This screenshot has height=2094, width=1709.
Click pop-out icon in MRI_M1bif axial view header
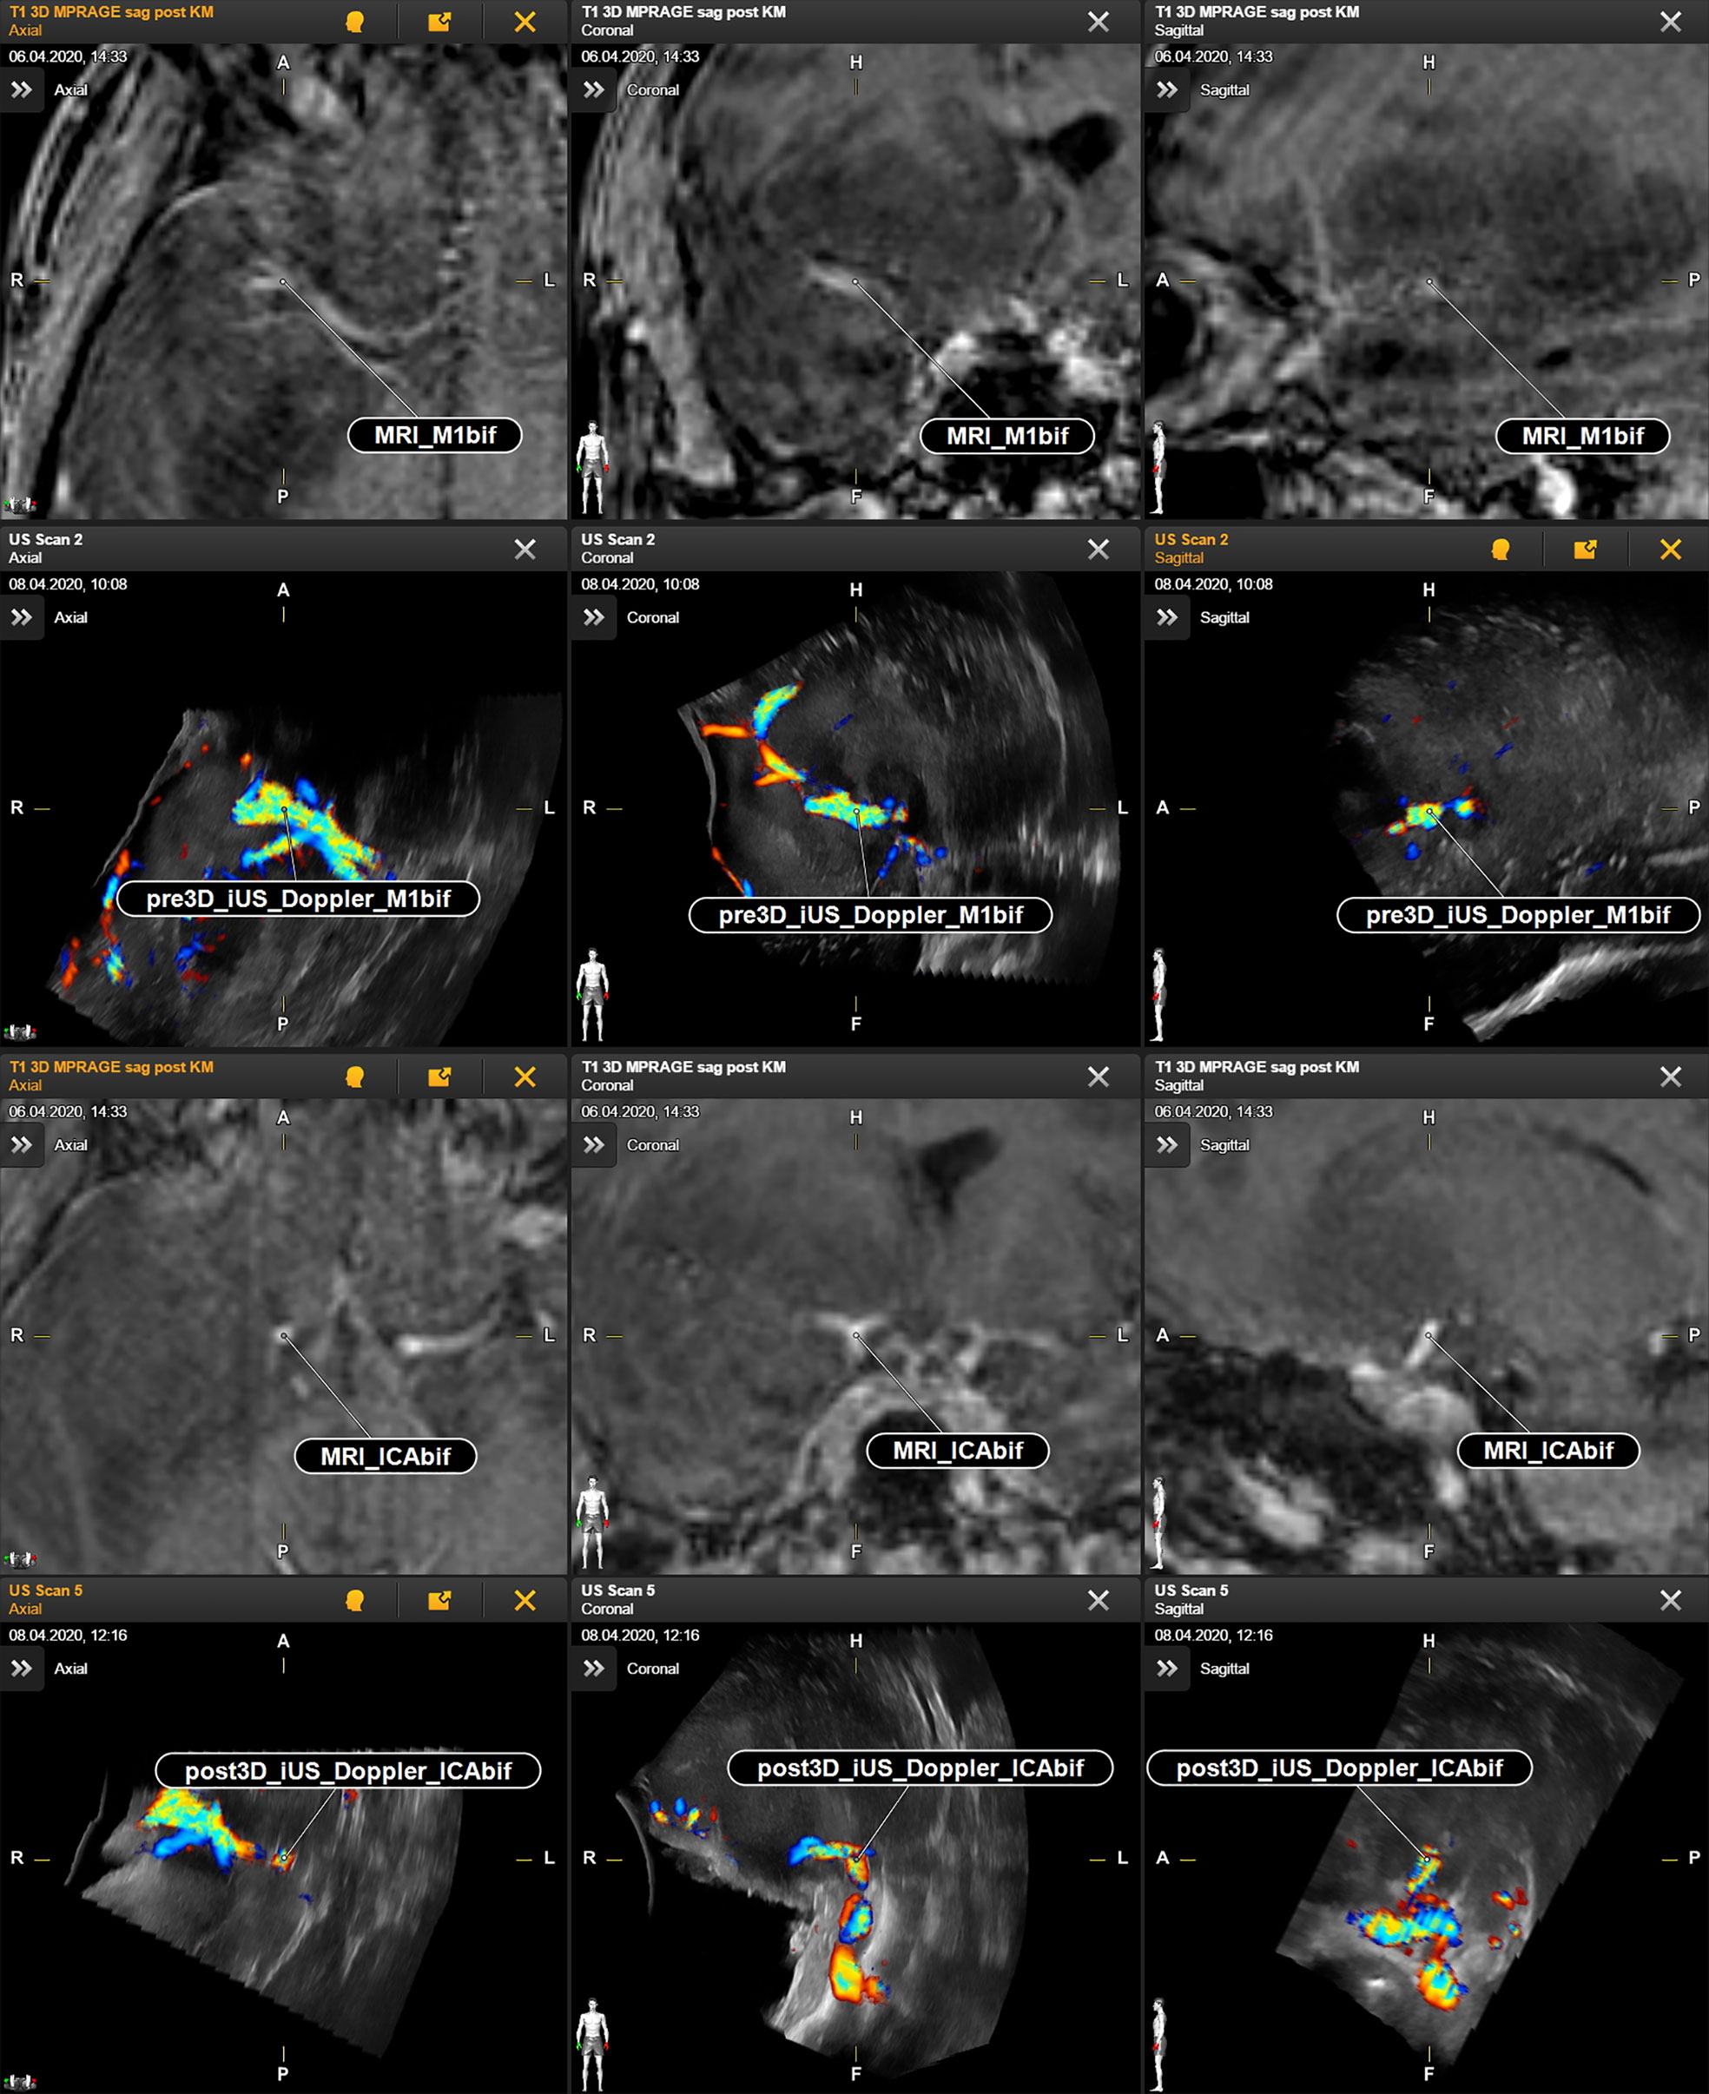click(439, 22)
